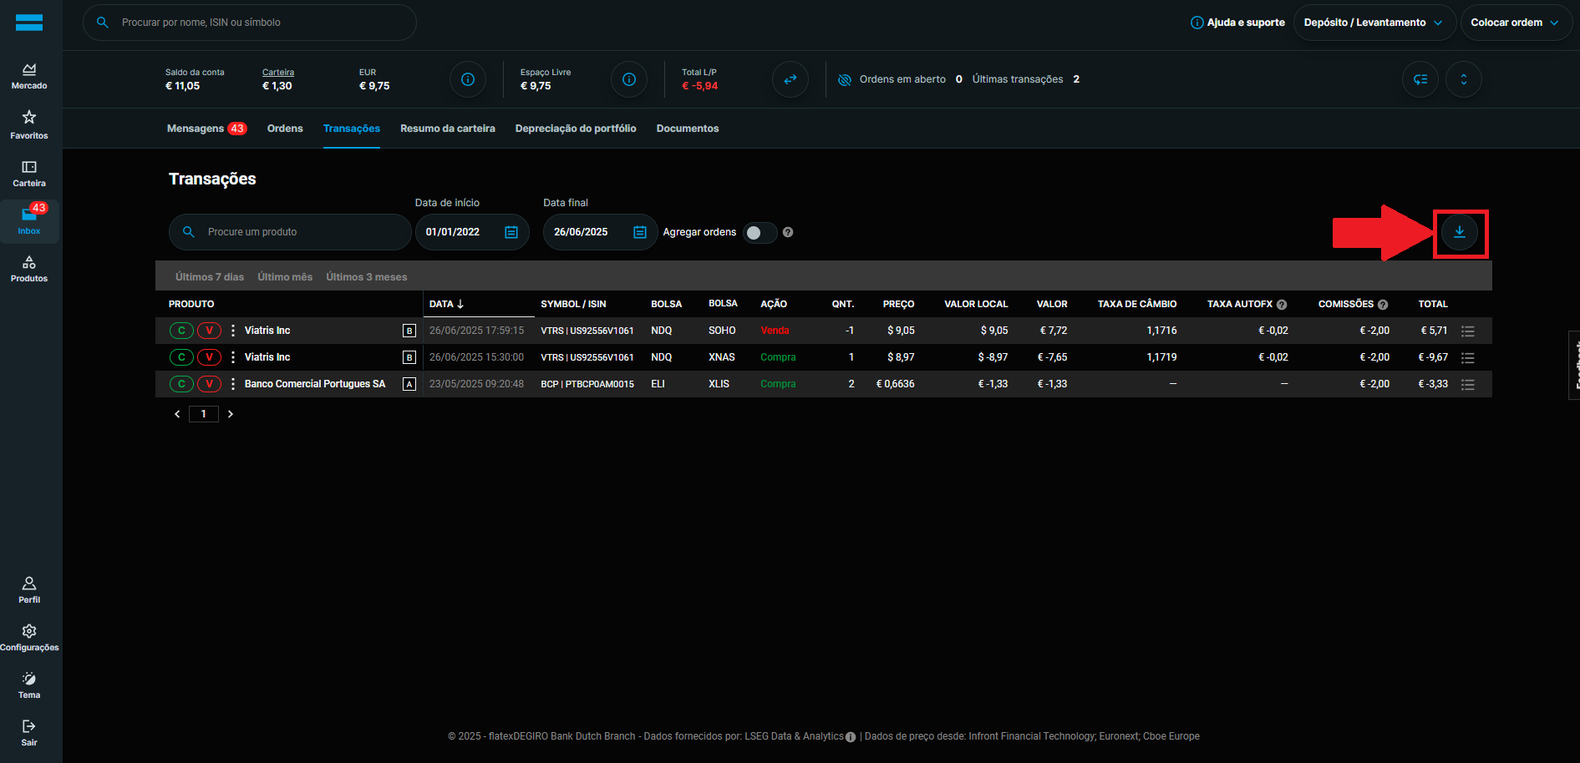Image resolution: width=1580 pixels, height=763 pixels.
Task: Click the currency exchange arrows icon
Action: (x=790, y=79)
